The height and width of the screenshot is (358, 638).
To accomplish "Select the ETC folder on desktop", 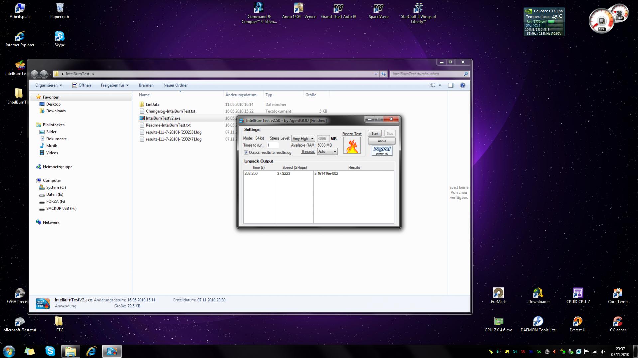I will point(59,324).
